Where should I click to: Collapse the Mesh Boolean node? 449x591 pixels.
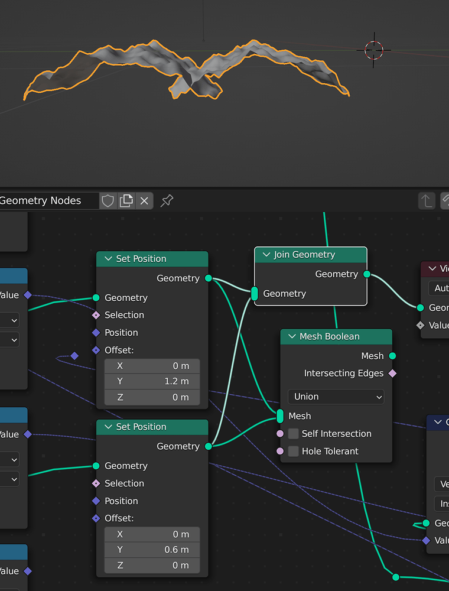tap(292, 336)
